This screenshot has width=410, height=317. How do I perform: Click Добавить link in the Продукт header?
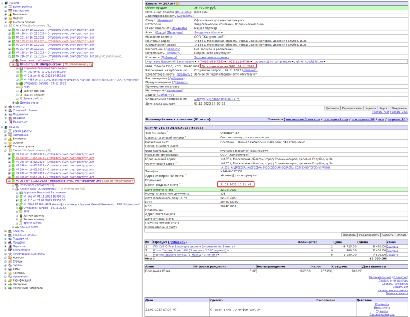point(177,242)
